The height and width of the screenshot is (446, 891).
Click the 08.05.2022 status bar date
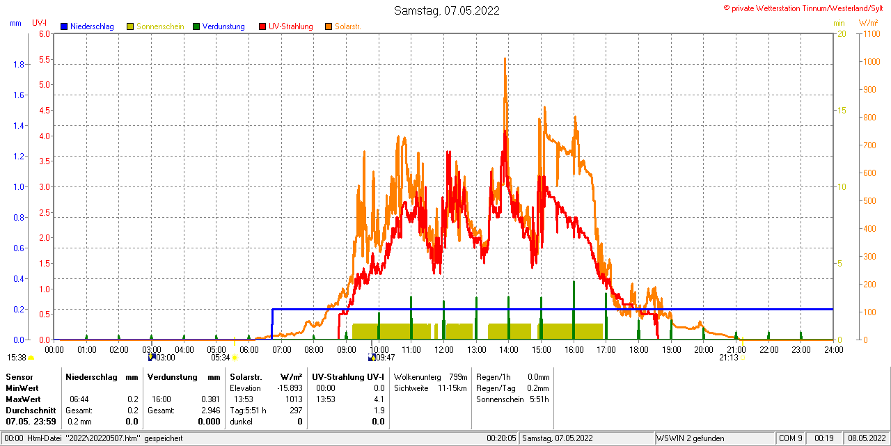click(x=866, y=438)
